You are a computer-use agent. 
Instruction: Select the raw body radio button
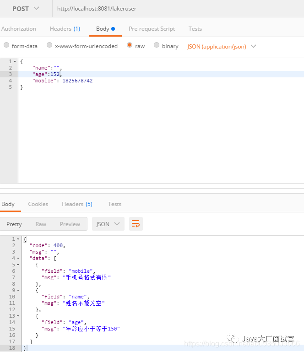point(130,45)
